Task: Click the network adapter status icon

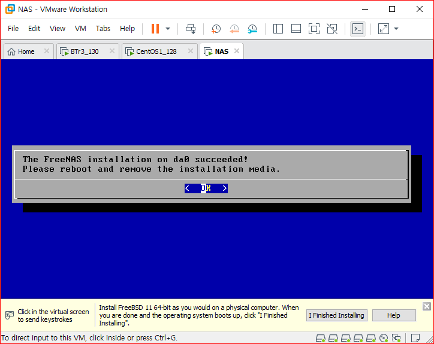Action: (396, 338)
